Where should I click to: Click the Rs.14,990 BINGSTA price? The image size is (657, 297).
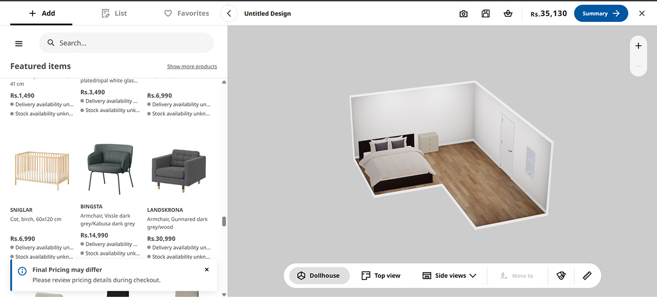point(94,236)
